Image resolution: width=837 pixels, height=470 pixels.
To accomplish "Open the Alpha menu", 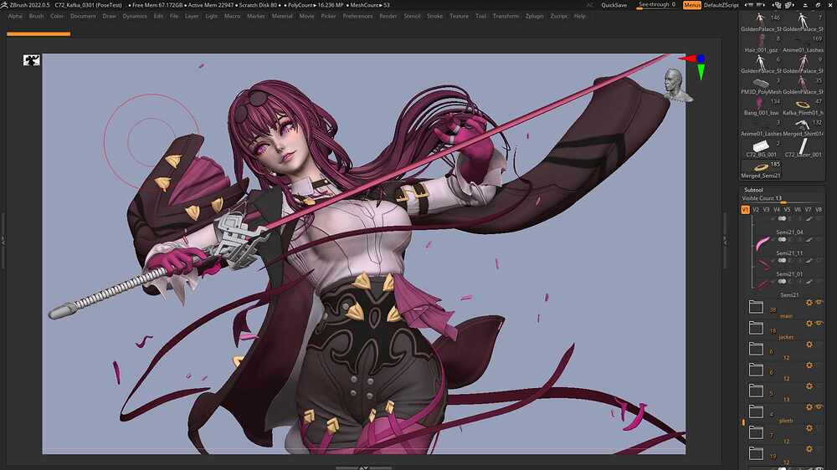I will (15, 16).
